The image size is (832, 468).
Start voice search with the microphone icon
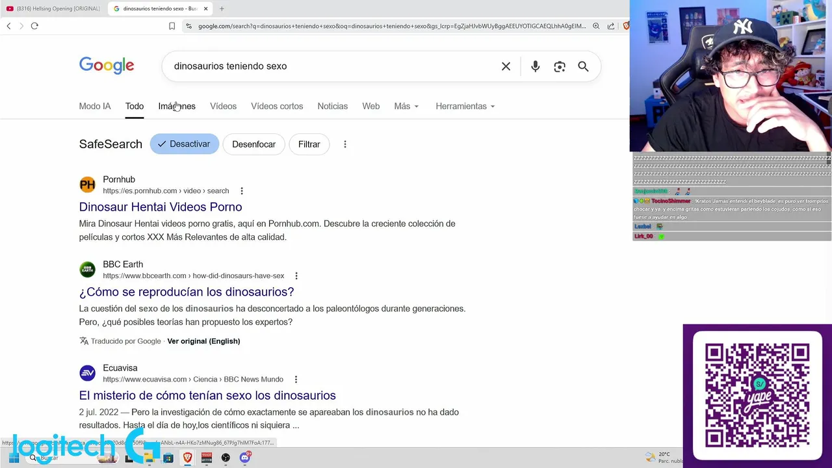(535, 66)
